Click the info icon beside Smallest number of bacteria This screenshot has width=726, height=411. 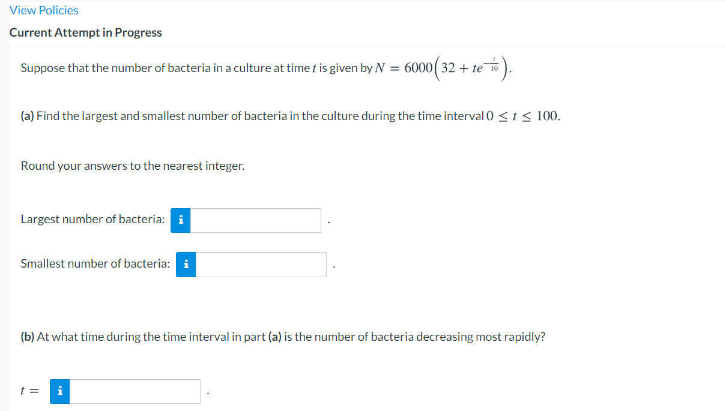(186, 264)
